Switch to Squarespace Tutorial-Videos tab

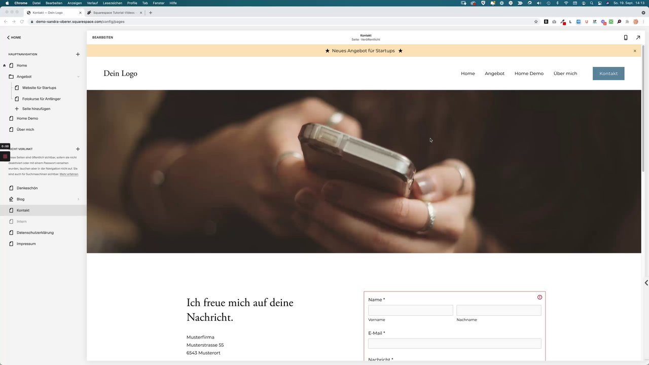point(114,13)
